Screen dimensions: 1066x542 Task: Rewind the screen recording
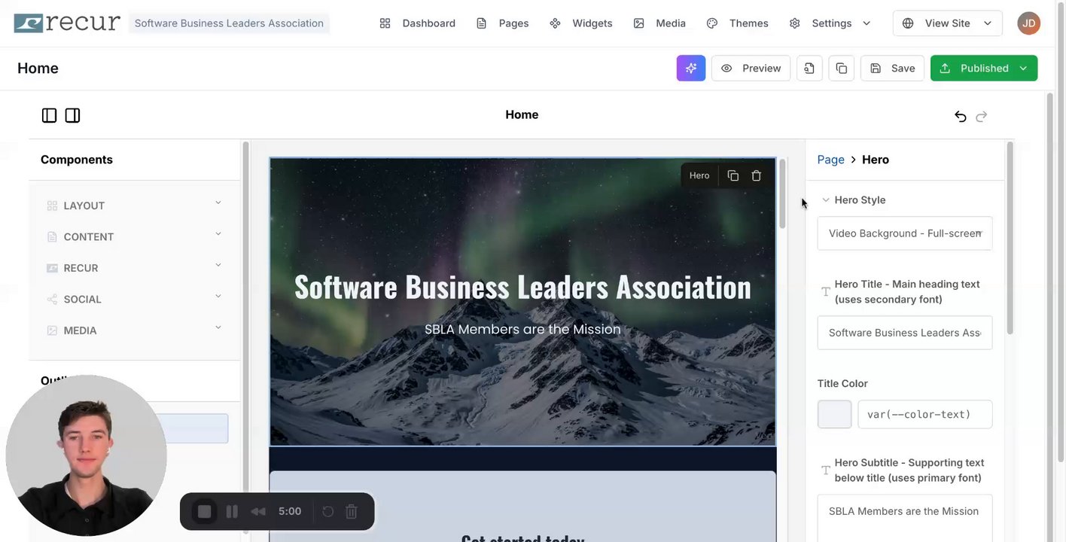[258, 512]
